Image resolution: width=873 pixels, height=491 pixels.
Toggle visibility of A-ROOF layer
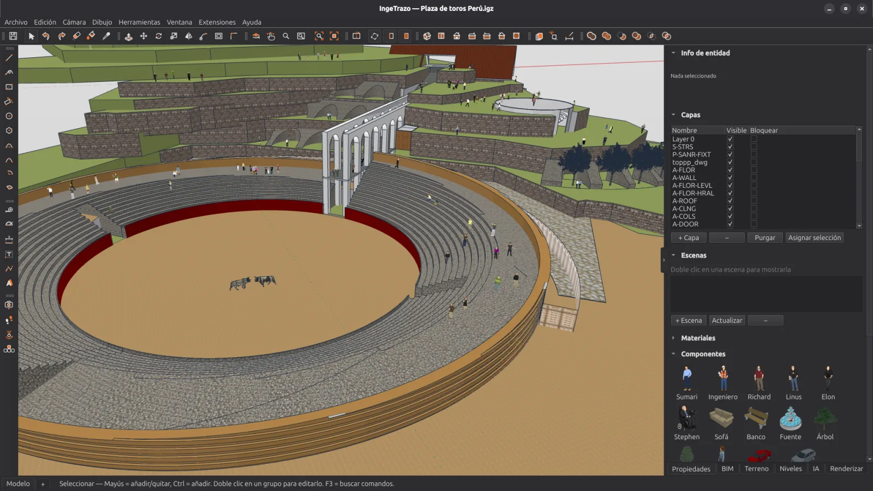click(730, 201)
